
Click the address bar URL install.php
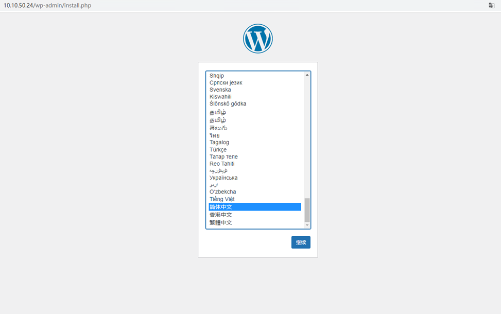[x=47, y=6]
